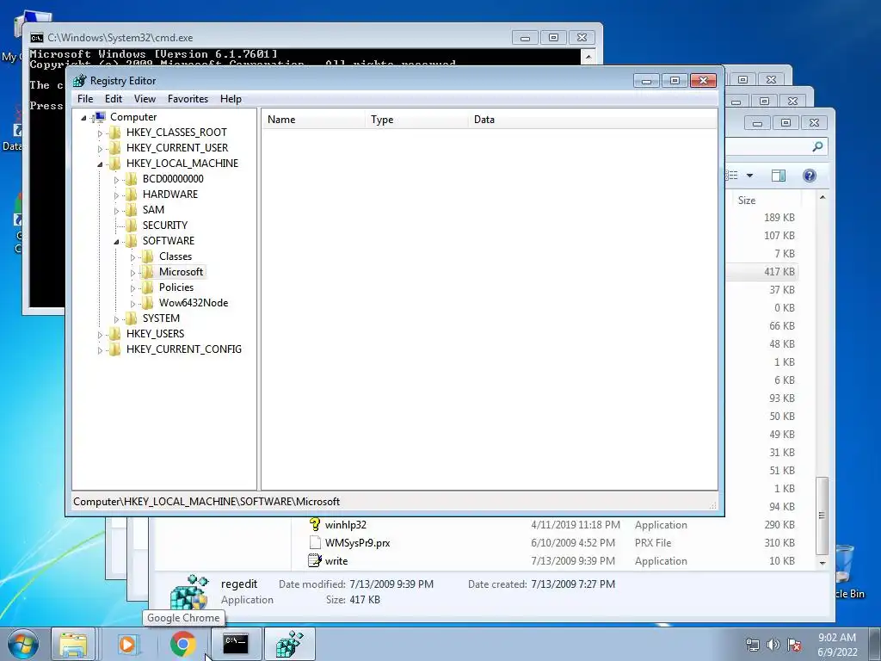Open the Help menu in Registry Editor
The height and width of the screenshot is (661, 881).
[x=231, y=99]
